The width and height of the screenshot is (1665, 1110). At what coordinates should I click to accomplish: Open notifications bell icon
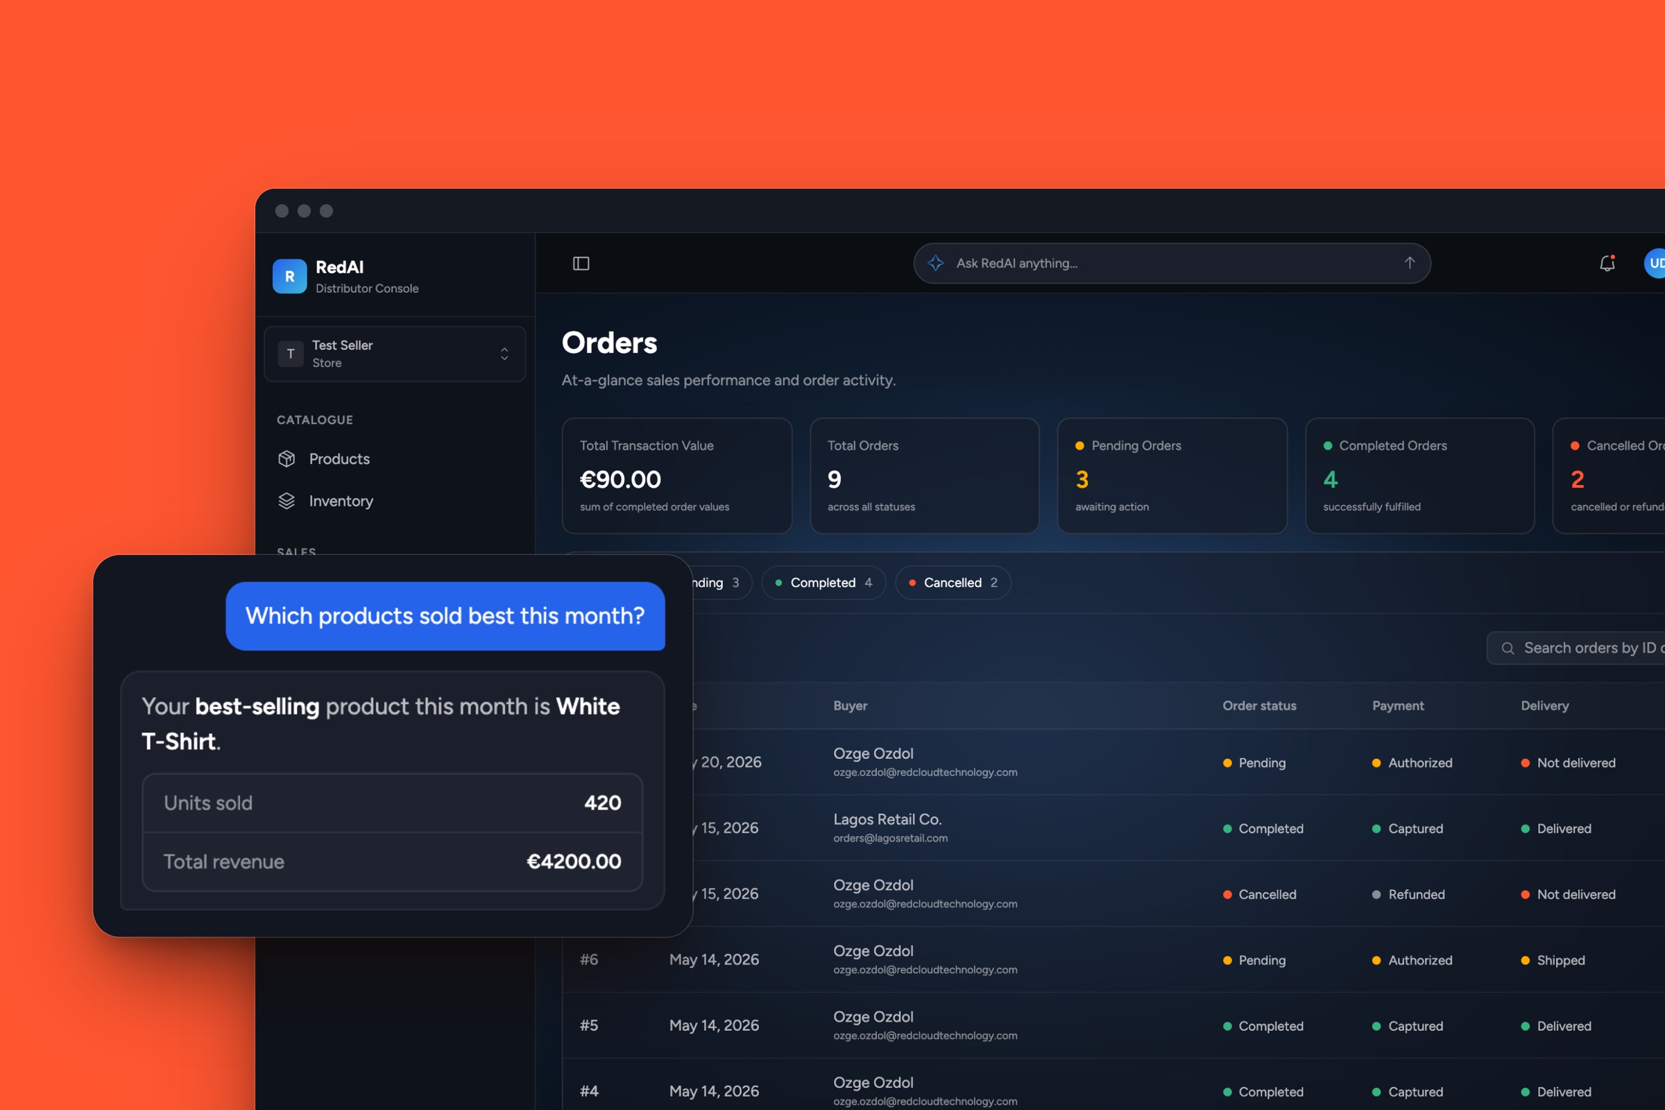pyautogui.click(x=1607, y=264)
